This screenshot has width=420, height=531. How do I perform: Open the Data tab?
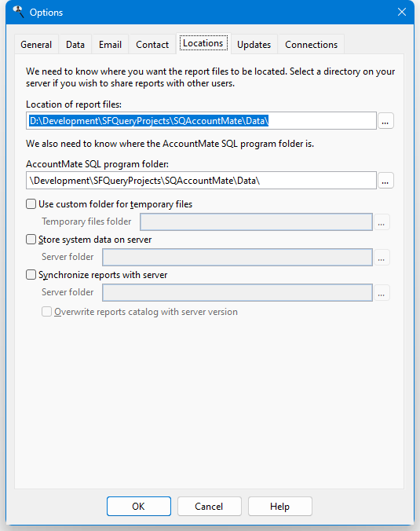click(75, 44)
